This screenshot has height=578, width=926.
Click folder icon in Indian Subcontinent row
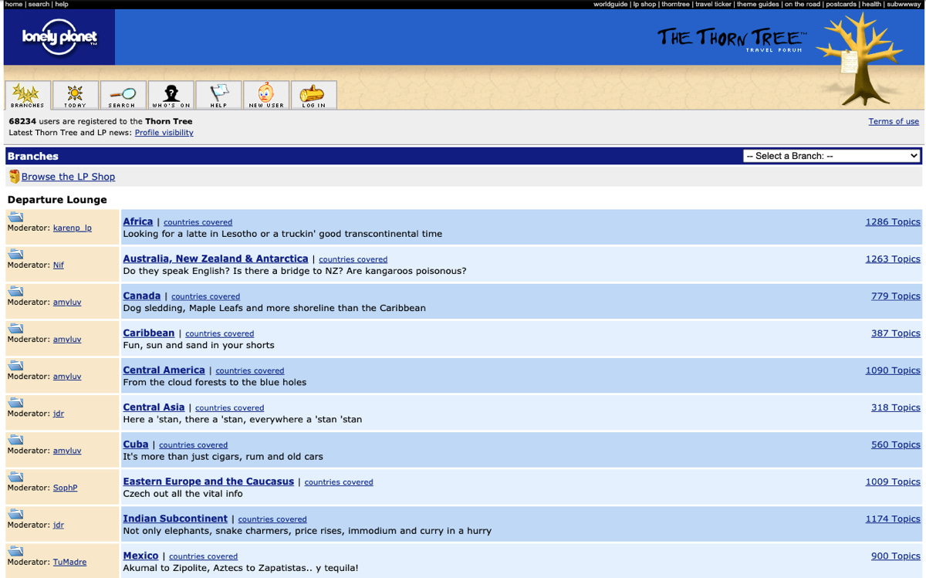tap(15, 513)
